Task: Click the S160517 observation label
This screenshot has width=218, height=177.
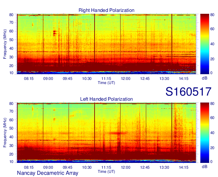Action: [x=189, y=91]
